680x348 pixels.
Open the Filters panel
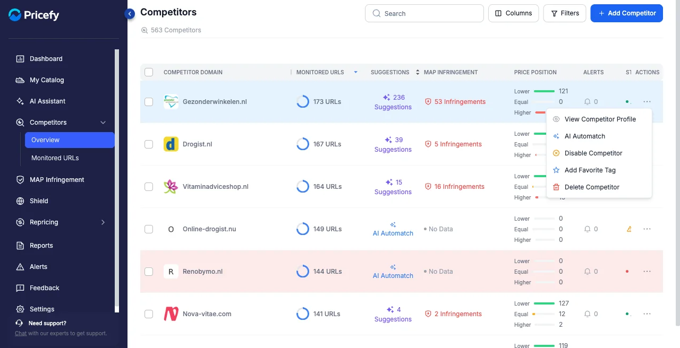coord(565,13)
